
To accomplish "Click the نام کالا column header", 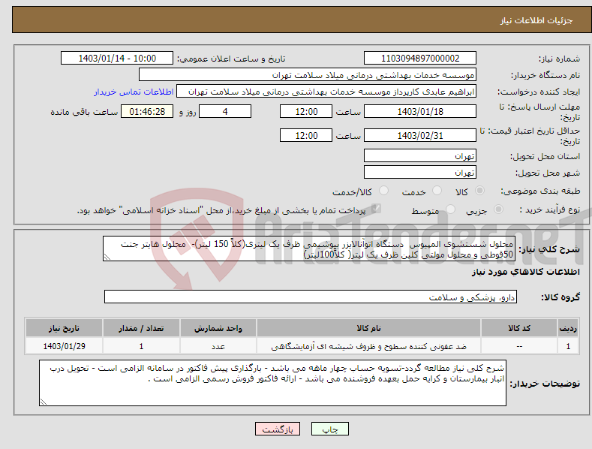I will [368, 328].
